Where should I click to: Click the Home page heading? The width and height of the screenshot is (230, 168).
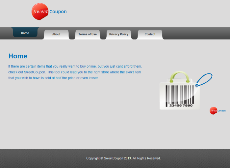pos(18,56)
